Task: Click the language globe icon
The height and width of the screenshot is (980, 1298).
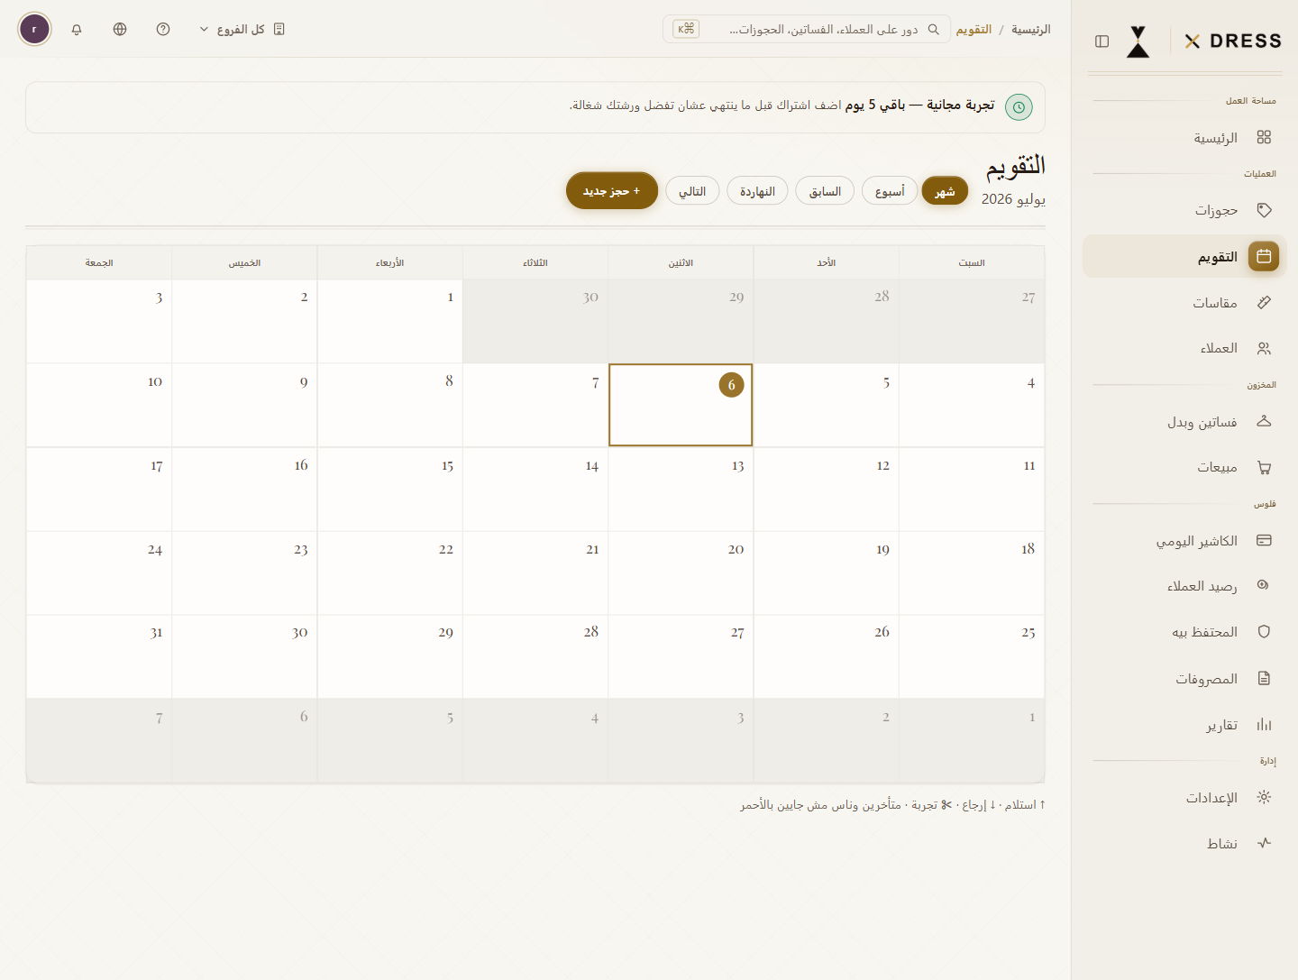Action: 120,29
